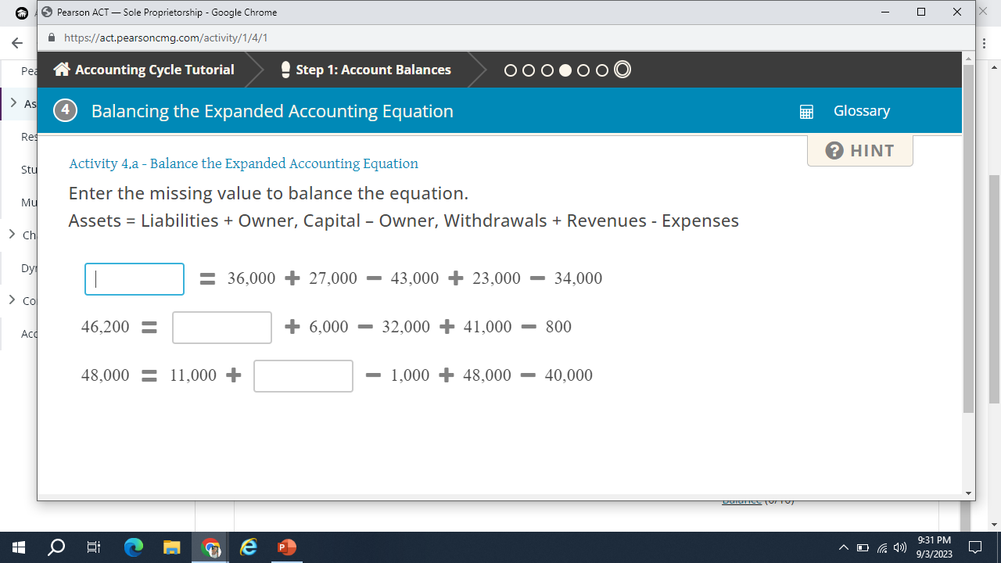Expand the 'Co' sidebar section chevron
1001x563 pixels.
(13, 299)
